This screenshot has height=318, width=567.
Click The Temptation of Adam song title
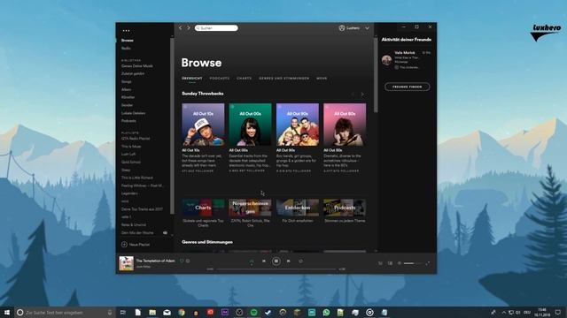click(x=155, y=261)
